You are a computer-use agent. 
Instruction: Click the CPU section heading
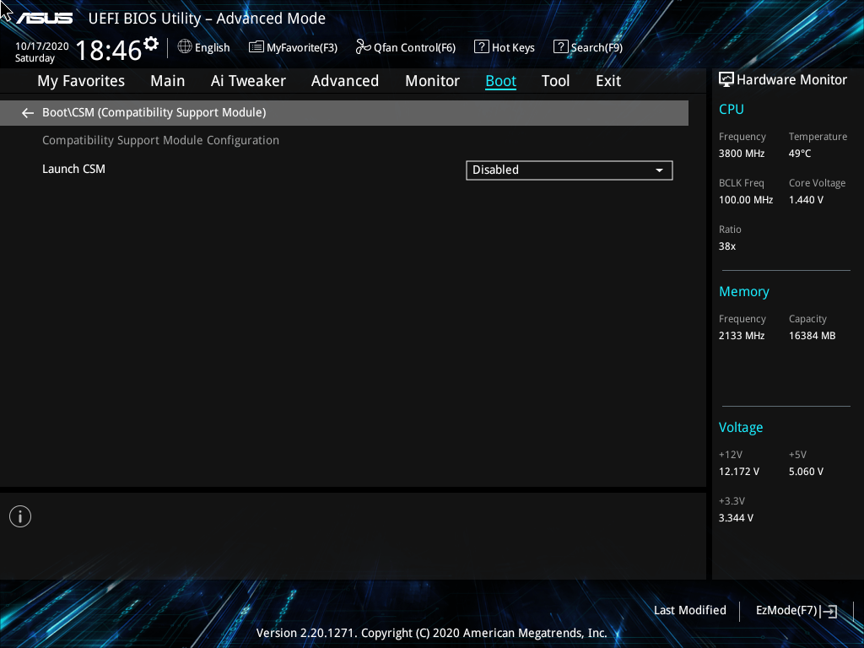coord(732,109)
